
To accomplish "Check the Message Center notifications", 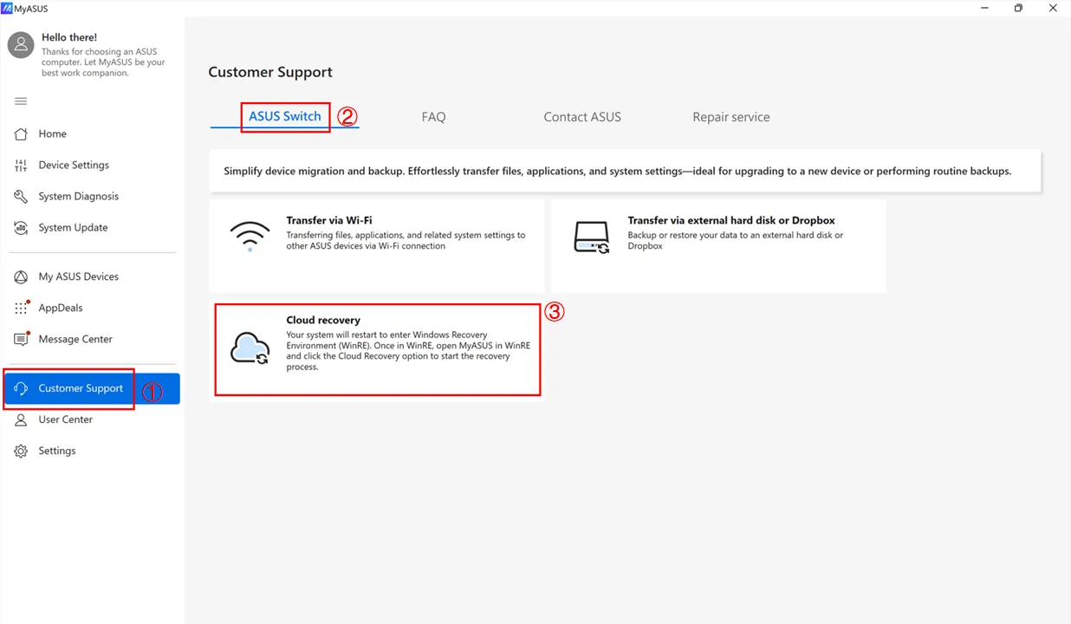I will (74, 339).
